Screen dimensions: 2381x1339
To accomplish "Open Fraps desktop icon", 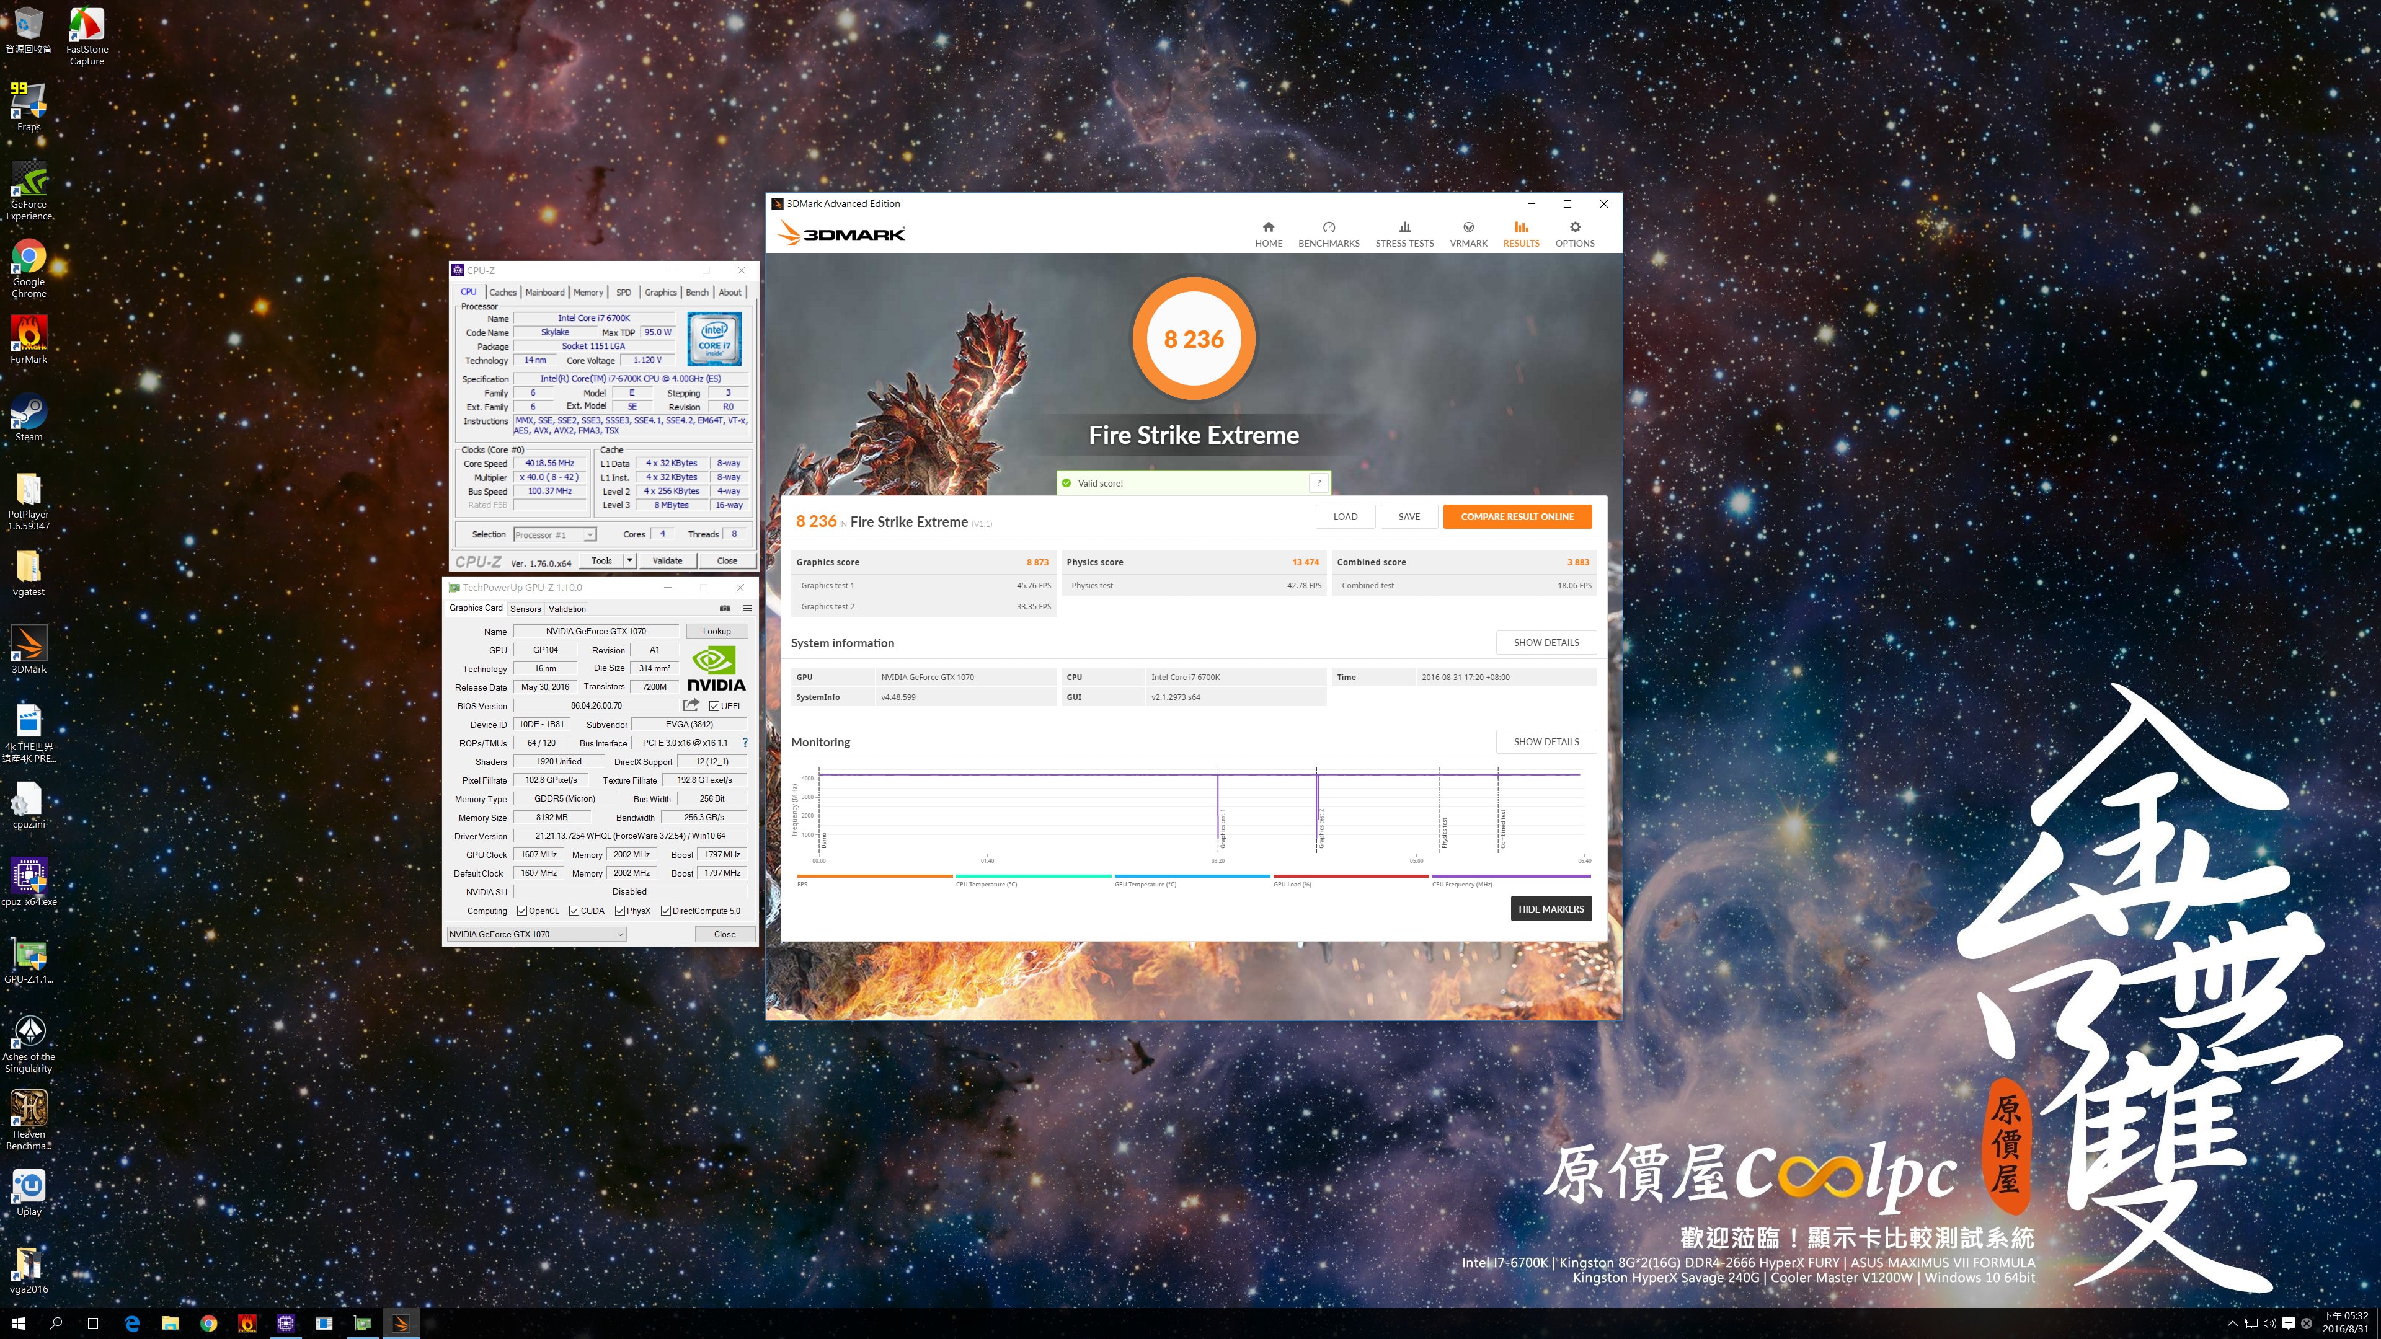I will pos(29,107).
